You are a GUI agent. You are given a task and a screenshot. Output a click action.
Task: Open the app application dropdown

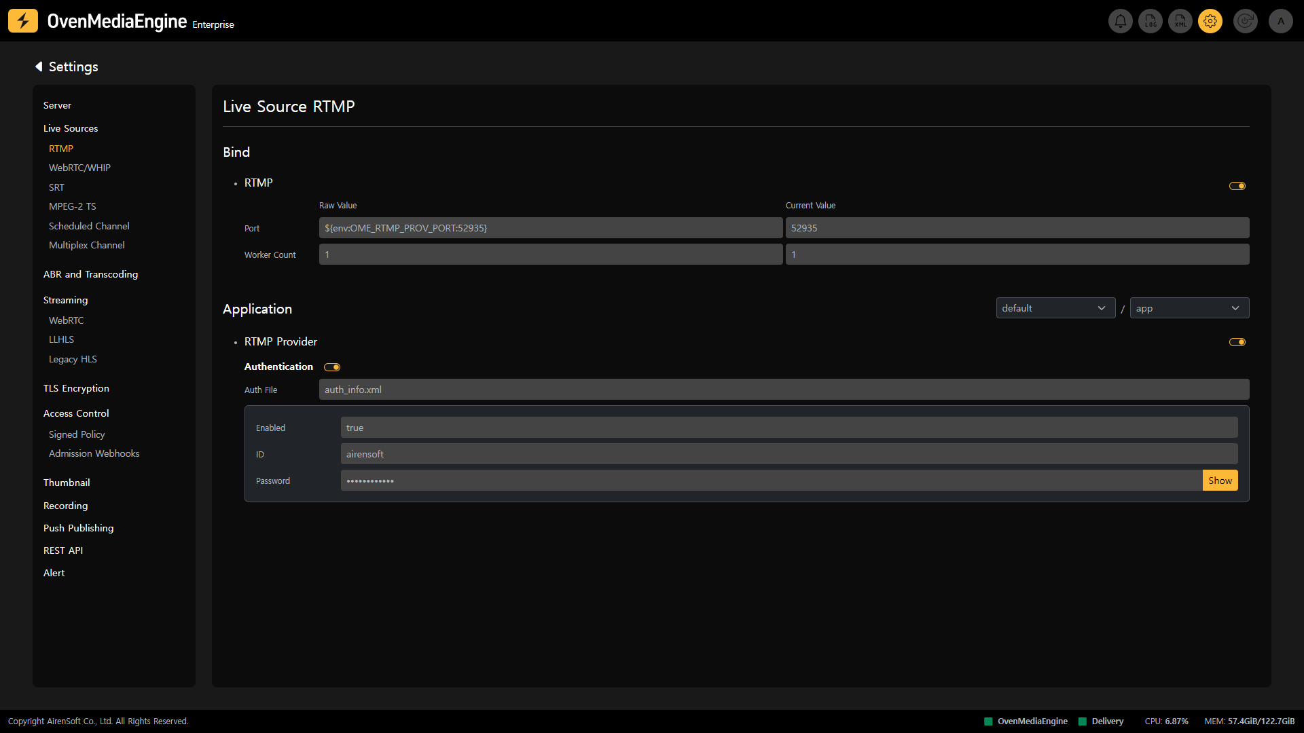1189,308
